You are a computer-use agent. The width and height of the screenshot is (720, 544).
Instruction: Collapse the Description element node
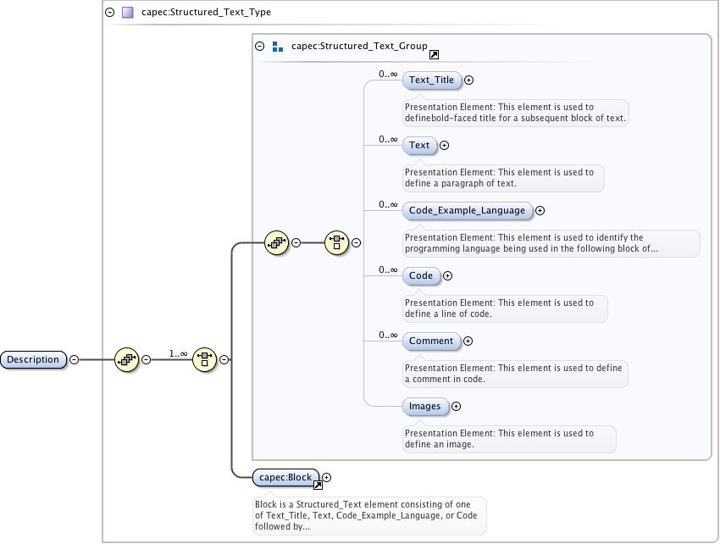click(74, 359)
